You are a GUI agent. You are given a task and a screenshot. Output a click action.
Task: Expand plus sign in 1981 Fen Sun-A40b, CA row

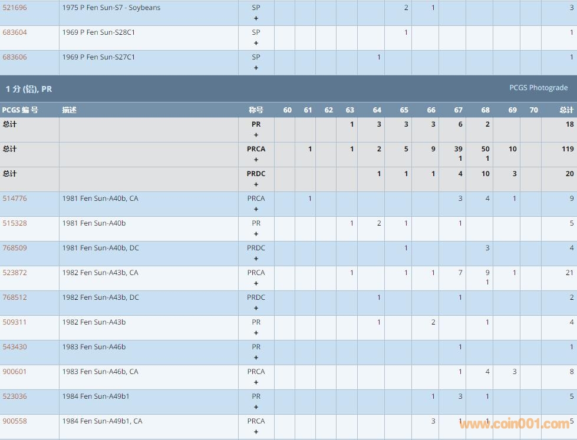pos(256,209)
